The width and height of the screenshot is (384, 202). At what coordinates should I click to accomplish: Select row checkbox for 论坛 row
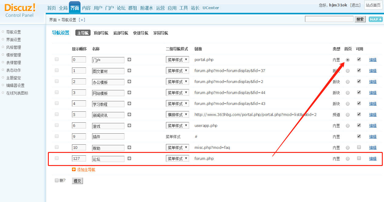click(57, 158)
